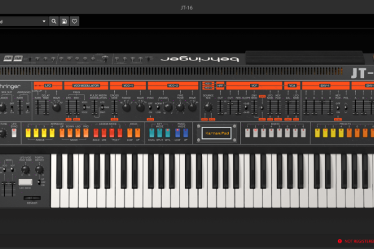Flip the VCF slope -12dB/-24dB switch
374x249 pixels.
(x=246, y=108)
